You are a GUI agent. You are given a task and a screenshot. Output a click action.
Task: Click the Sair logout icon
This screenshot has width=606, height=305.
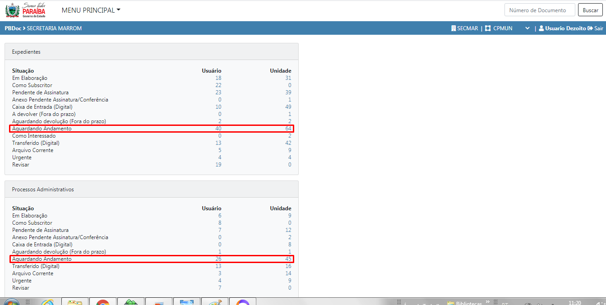pos(590,28)
